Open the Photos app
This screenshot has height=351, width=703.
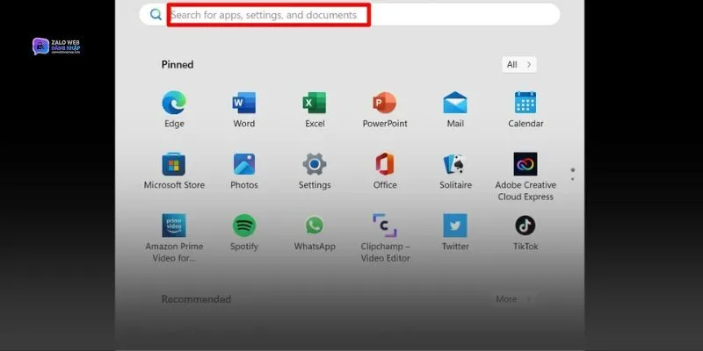(244, 165)
